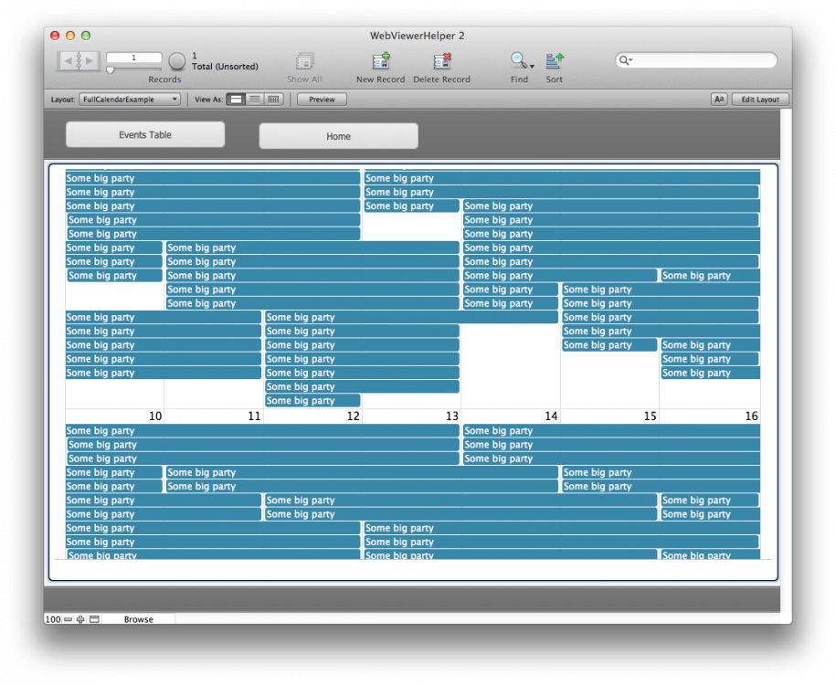Click the New Record icon
Image resolution: width=836 pixels, height=685 pixels.
tap(380, 61)
